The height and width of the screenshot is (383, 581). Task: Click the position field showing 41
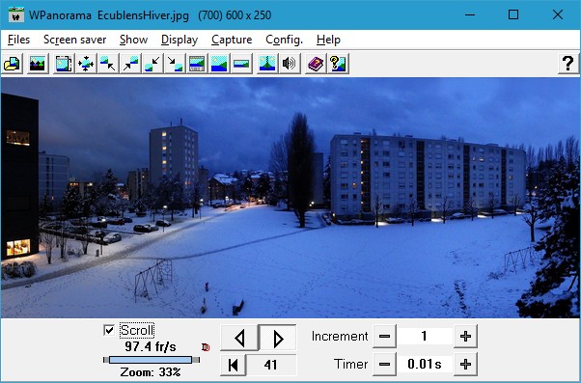(x=271, y=365)
